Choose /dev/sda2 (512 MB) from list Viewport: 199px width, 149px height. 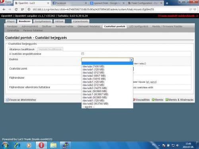pos(107,73)
